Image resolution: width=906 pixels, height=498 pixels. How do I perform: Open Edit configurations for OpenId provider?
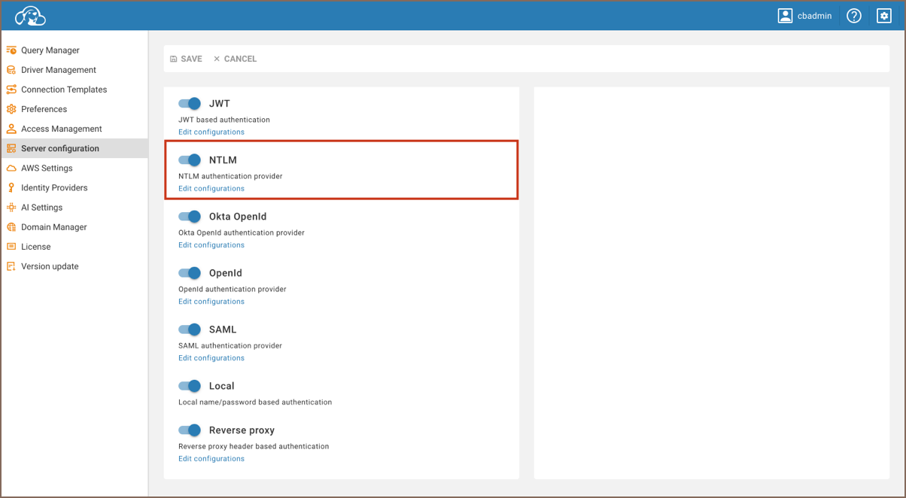(211, 302)
